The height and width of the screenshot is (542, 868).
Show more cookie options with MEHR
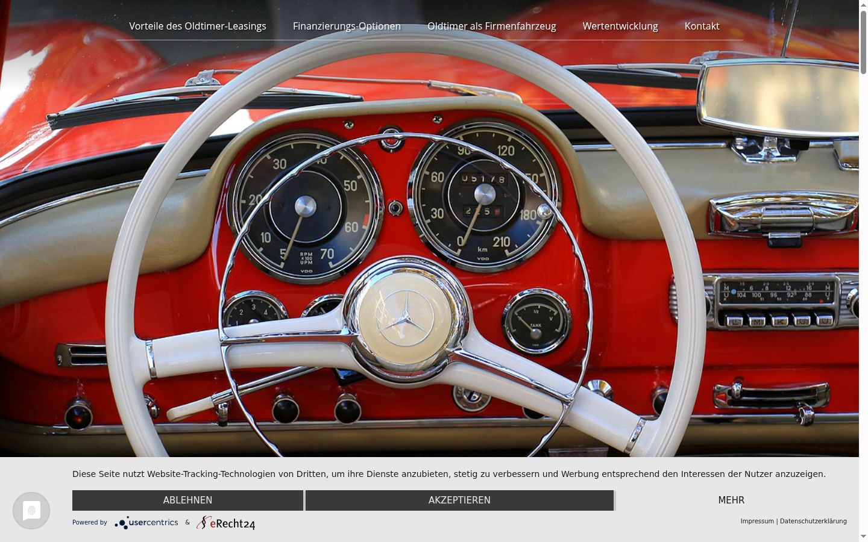click(x=731, y=500)
